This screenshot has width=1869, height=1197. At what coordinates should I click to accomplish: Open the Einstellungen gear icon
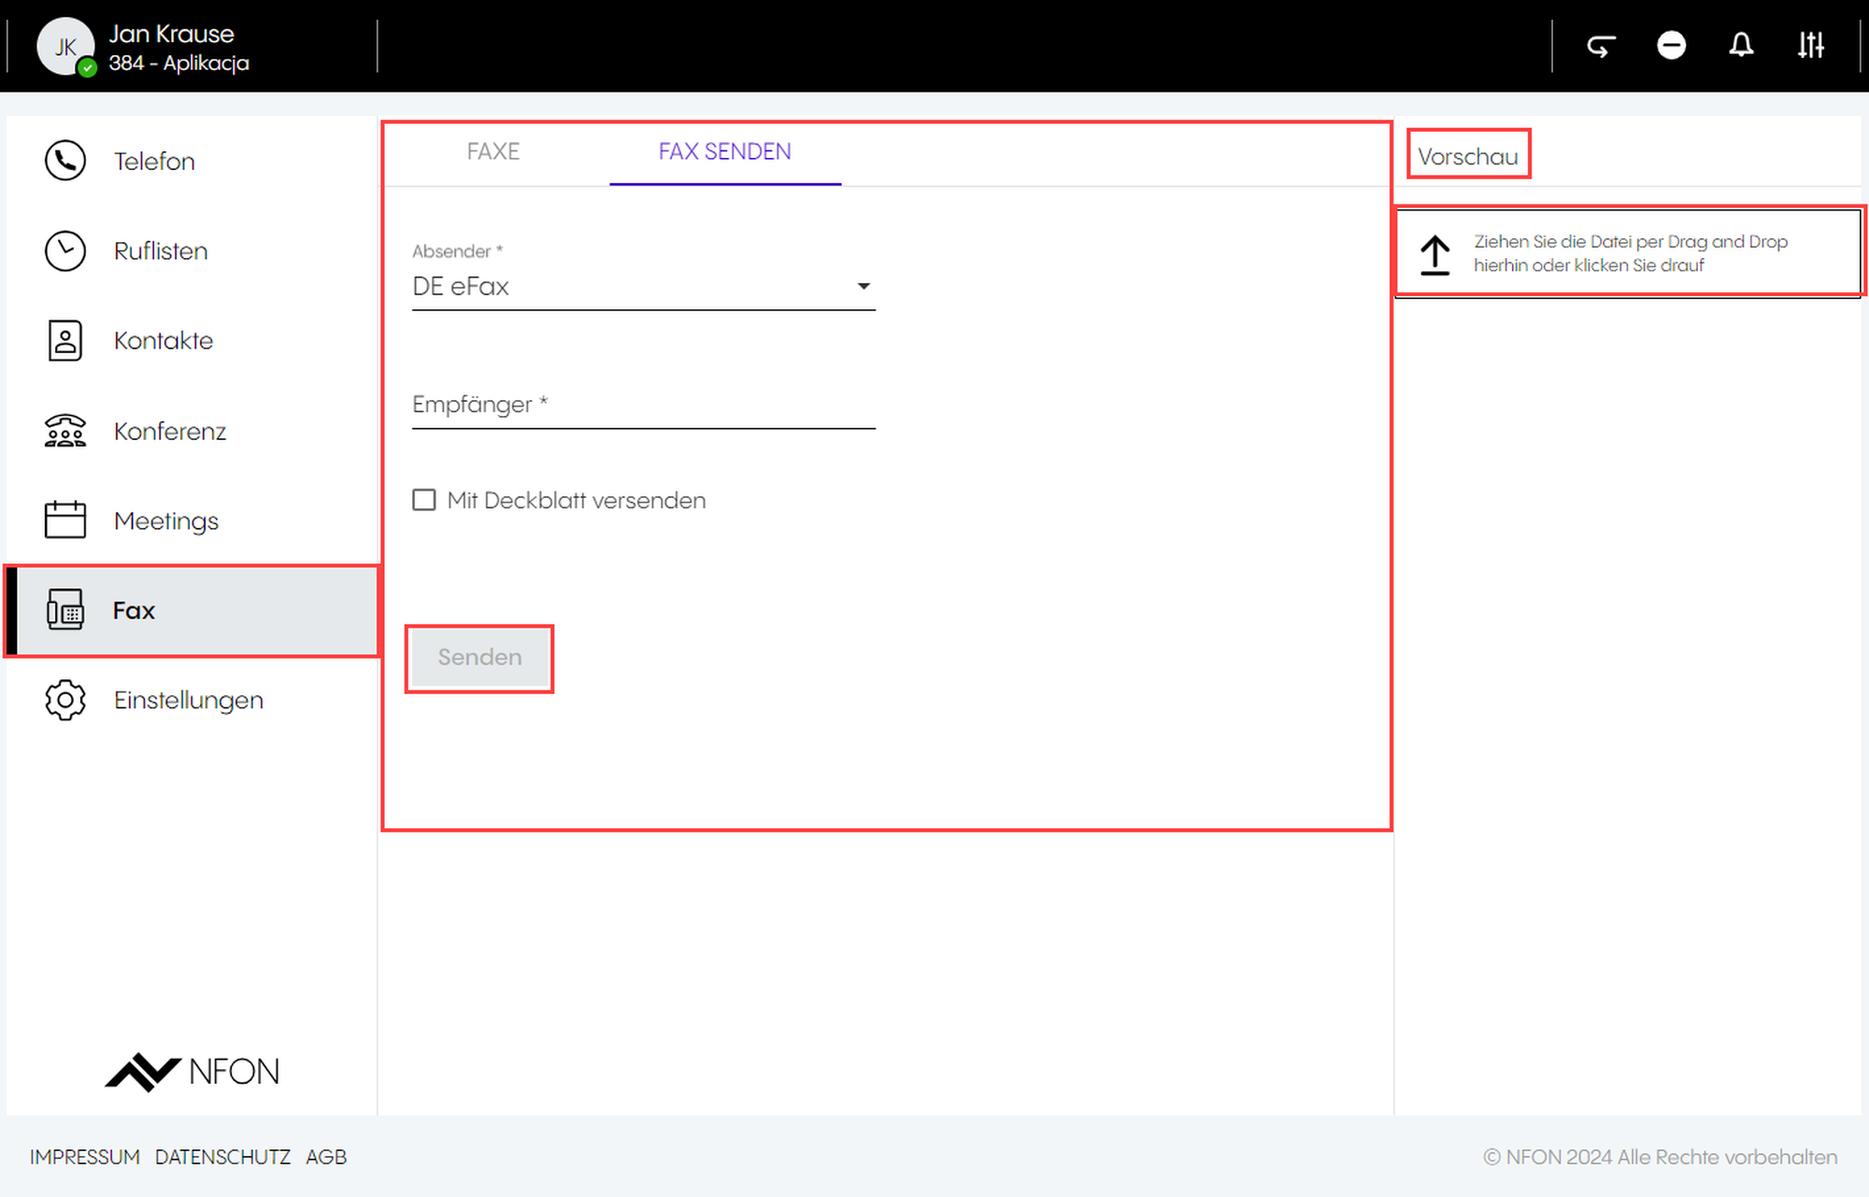click(65, 700)
